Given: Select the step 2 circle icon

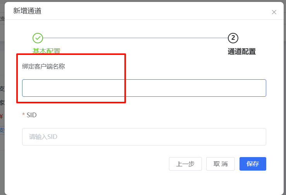Looking at the screenshot, I should coord(233,38).
